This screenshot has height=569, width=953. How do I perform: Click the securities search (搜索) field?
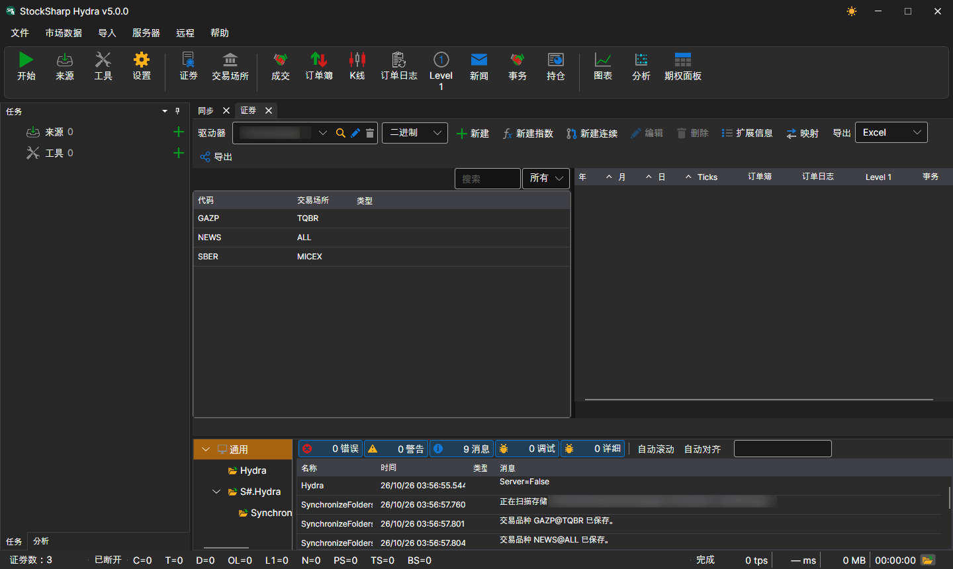pyautogui.click(x=487, y=179)
